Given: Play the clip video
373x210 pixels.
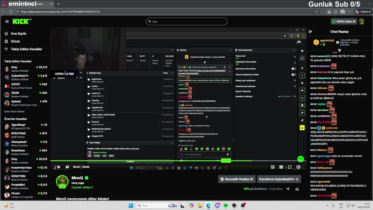Looking at the screenshot, I should click(x=59, y=167).
